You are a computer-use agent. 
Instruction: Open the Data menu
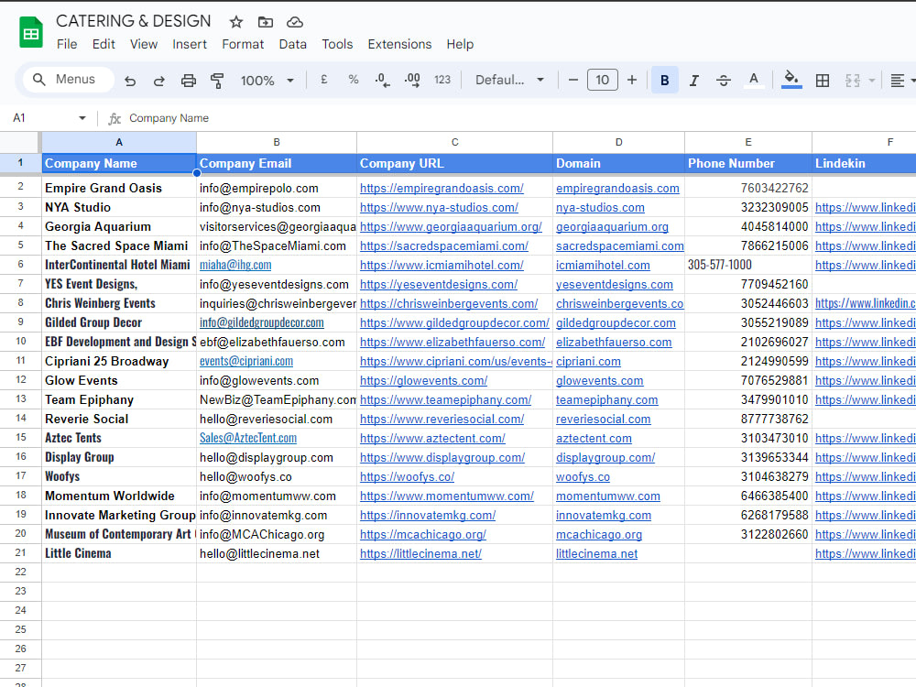(293, 44)
